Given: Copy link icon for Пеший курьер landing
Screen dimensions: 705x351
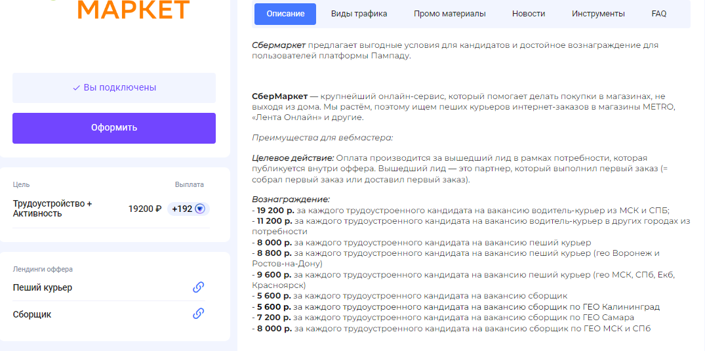Looking at the screenshot, I should click(198, 287).
